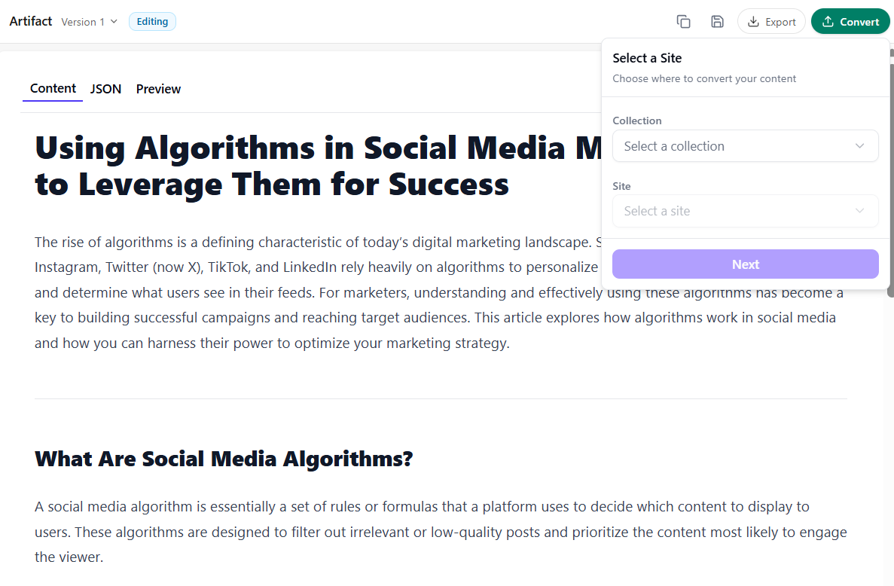
Task: Click the vertical scrollbar on right edge
Action: (890, 172)
